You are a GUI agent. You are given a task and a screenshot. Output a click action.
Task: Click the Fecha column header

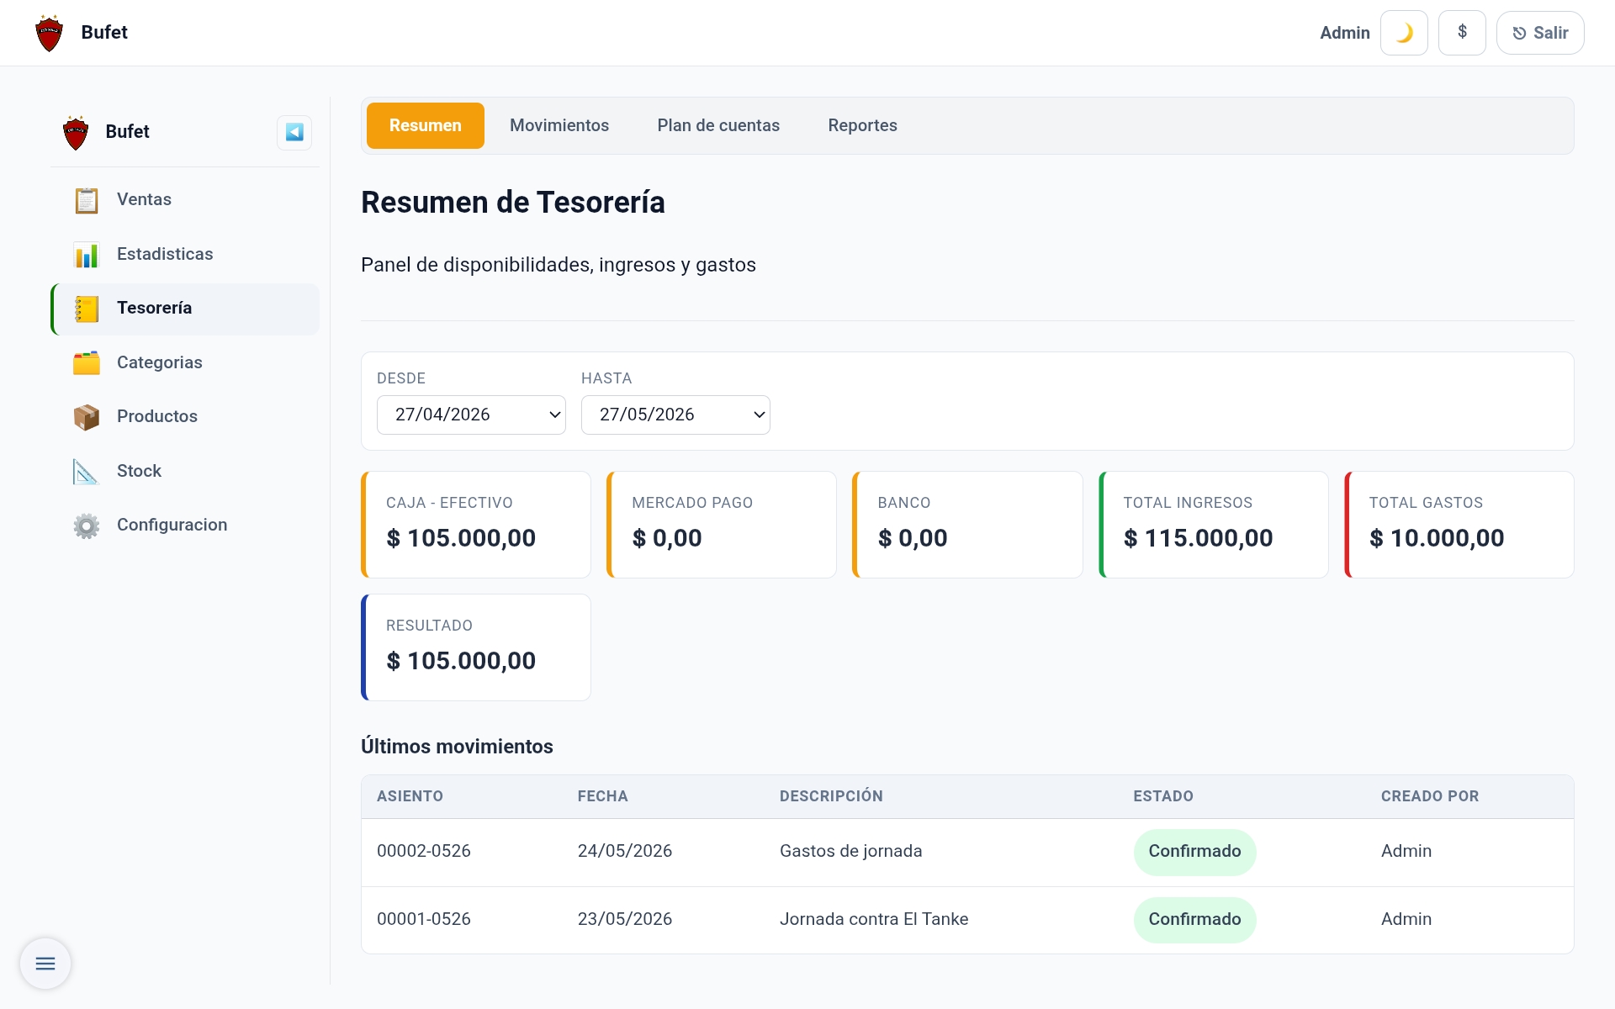coord(602,796)
